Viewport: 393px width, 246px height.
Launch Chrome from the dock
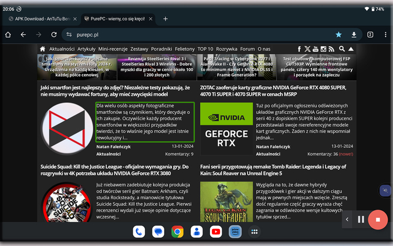178,232
